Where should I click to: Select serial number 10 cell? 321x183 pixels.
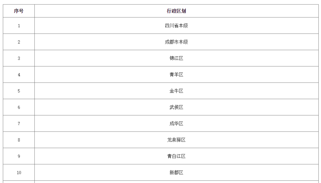coord(19,172)
